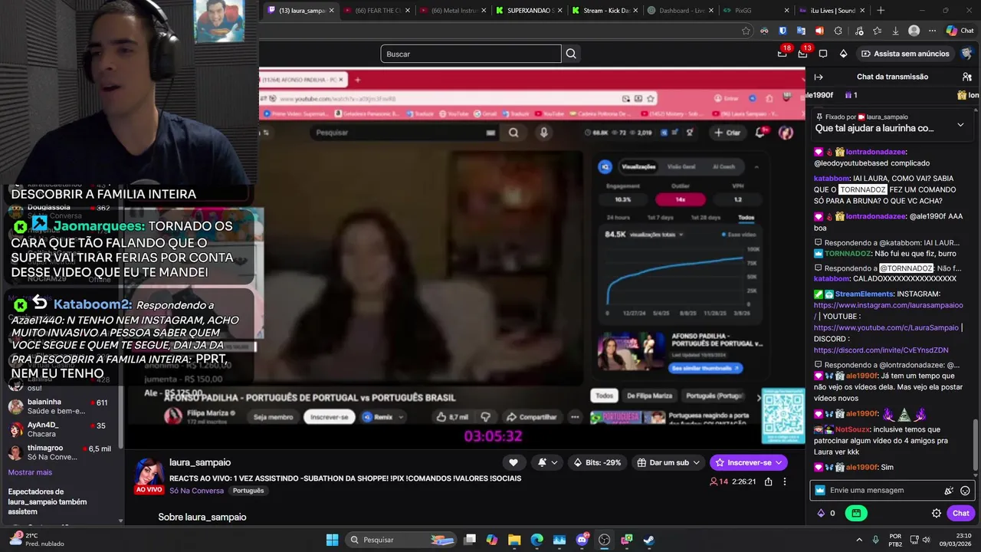Open the Discord invite link in chat

click(881, 350)
